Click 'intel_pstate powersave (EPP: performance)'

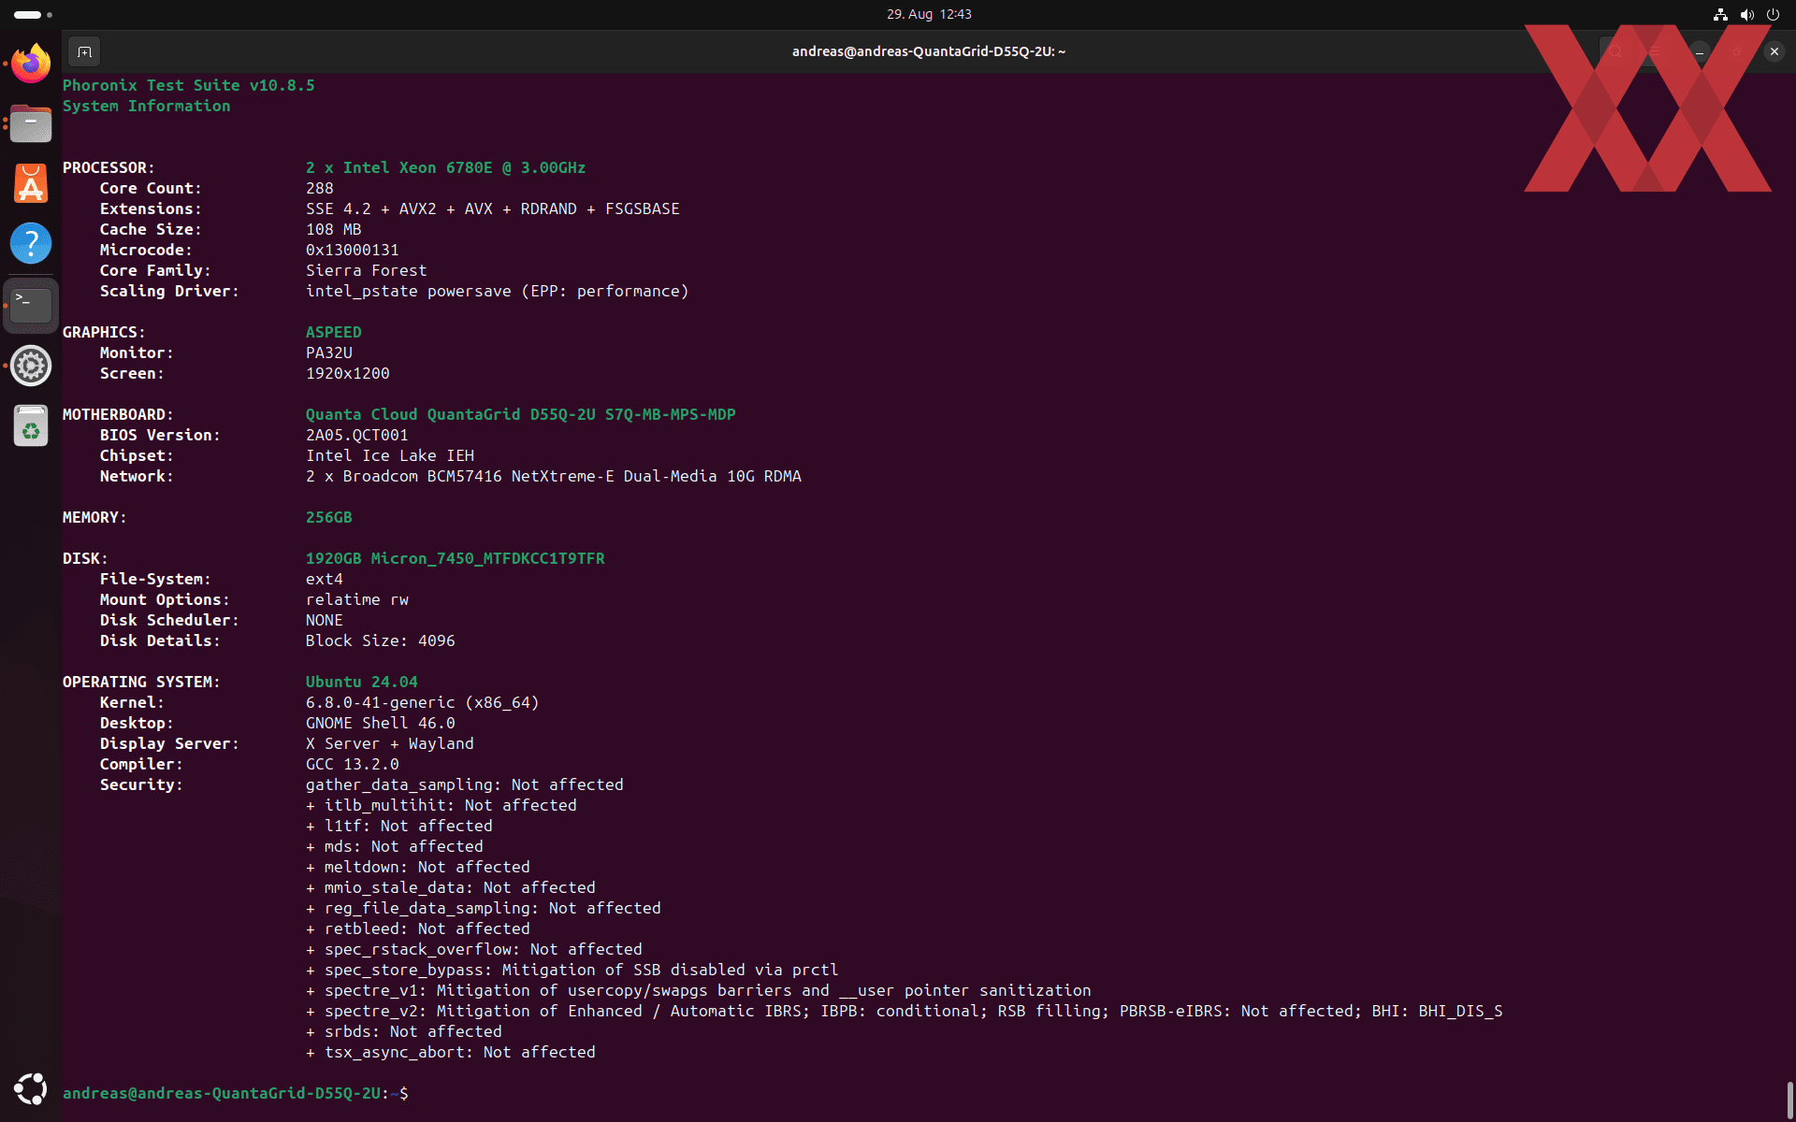[498, 291]
